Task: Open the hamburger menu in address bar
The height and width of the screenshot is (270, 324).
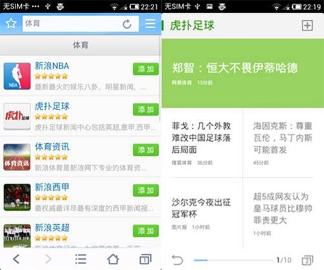Action: pyautogui.click(x=150, y=24)
